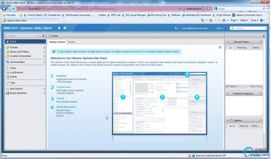Click the Alarms bell icon

tap(231, 120)
